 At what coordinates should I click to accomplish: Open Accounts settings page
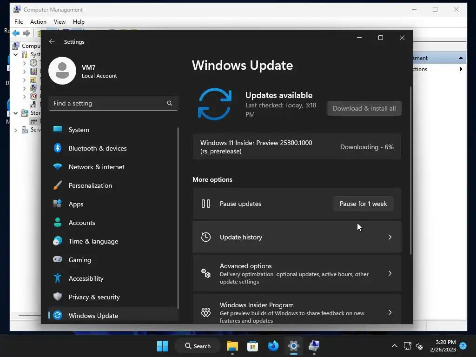click(113, 223)
